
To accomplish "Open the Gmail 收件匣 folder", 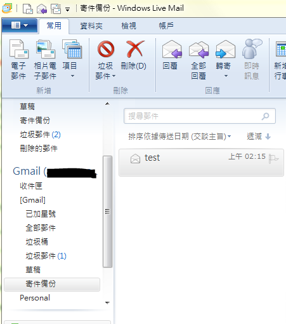I will (x=31, y=186).
